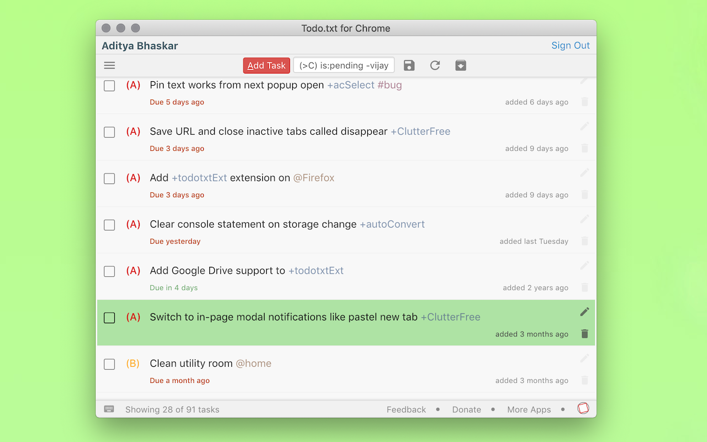Click the Todo.txt logo at bottom right

[583, 409]
